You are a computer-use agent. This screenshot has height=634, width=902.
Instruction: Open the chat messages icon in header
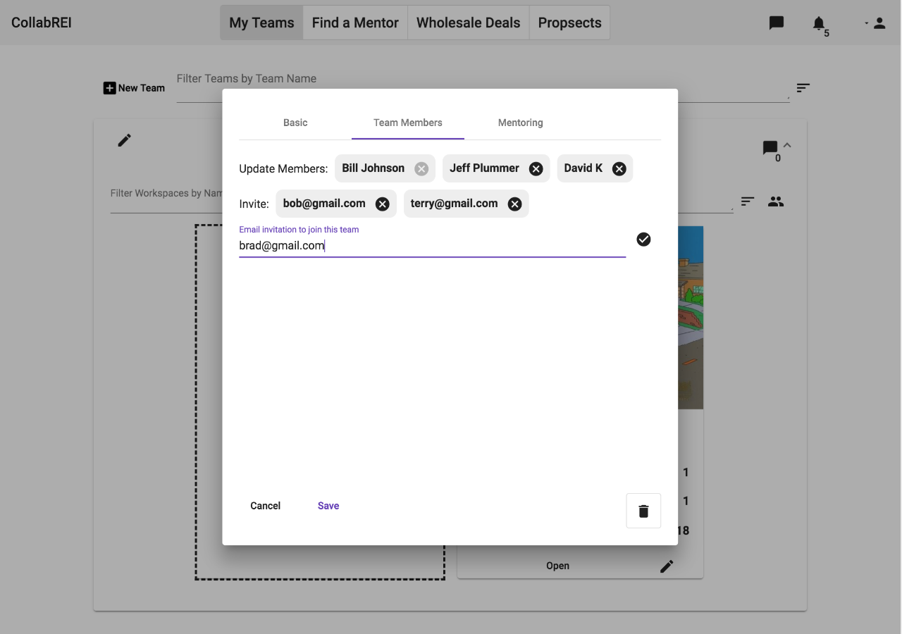coord(777,23)
